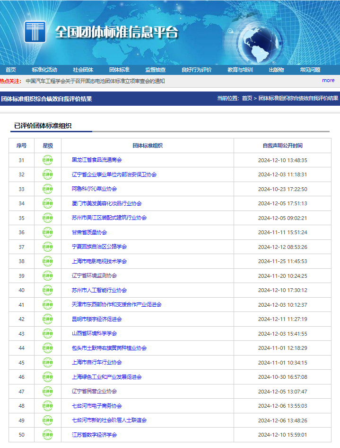Open 包头市土默特右旗黄芪种植业协会 link
Screen dimensions: 340x448
(109, 348)
